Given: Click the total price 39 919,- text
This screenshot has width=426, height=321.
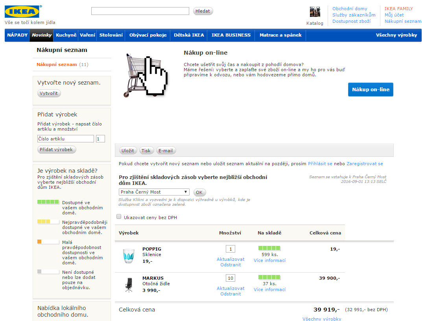Looking at the screenshot, I should (326, 310).
